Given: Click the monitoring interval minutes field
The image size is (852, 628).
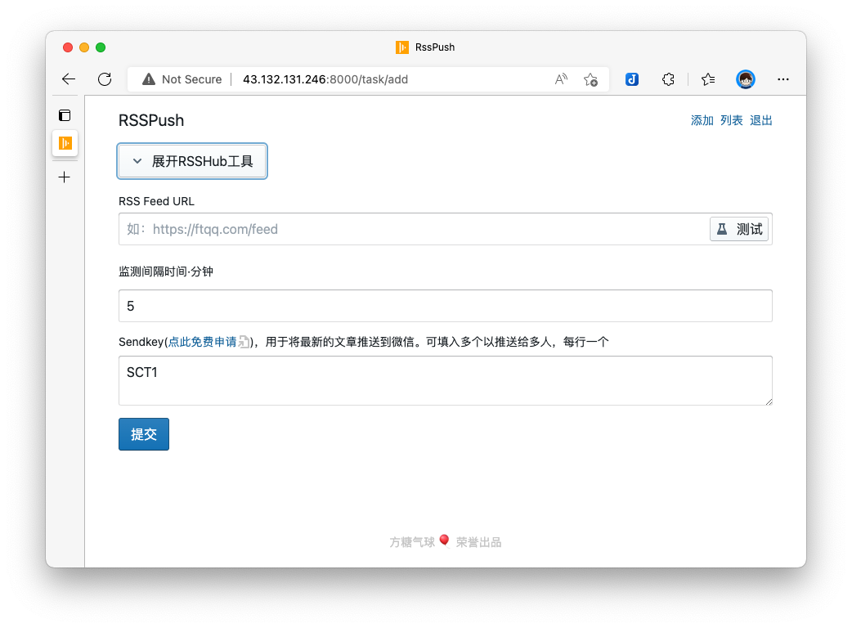Looking at the screenshot, I should click(446, 306).
